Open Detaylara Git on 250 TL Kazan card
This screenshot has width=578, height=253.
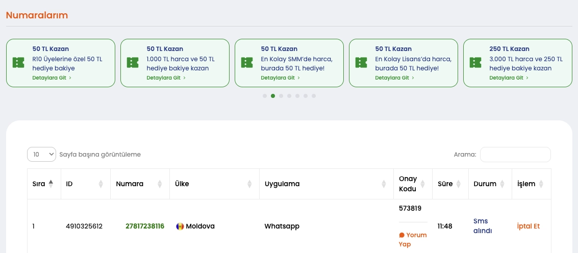tap(509, 78)
